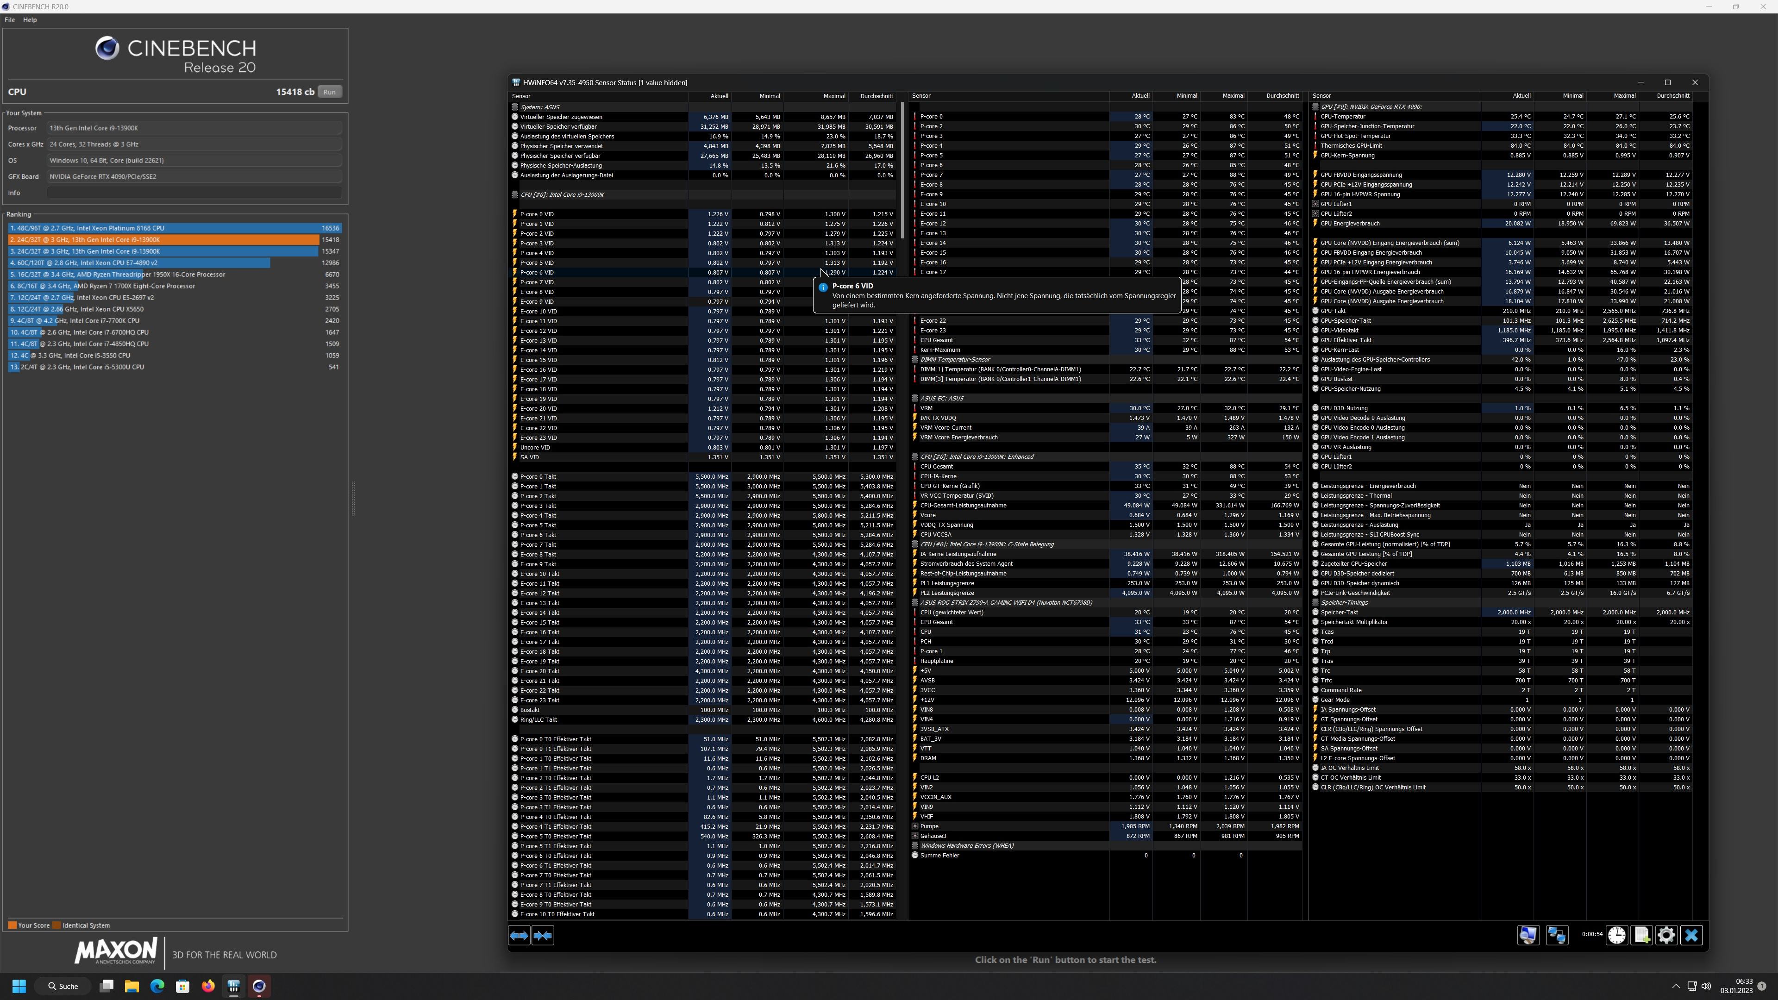Open Firefox from the taskbar
Screen dimensions: 1778x1000
point(208,986)
